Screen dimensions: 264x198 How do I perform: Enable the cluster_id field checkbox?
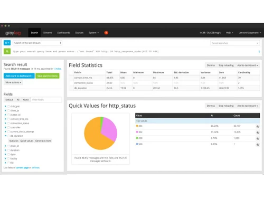coord(8,115)
